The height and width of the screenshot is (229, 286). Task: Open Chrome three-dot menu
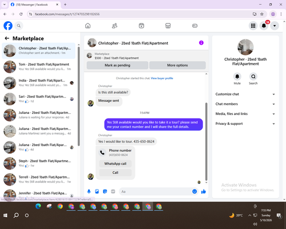click(x=281, y=14)
